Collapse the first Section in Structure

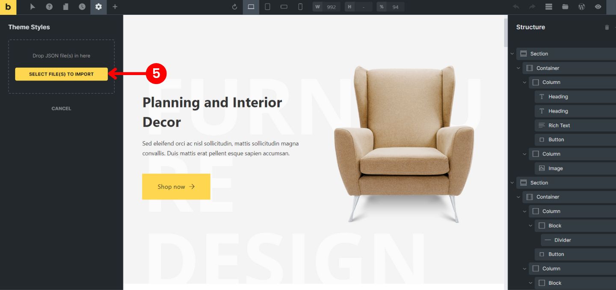pyautogui.click(x=512, y=54)
